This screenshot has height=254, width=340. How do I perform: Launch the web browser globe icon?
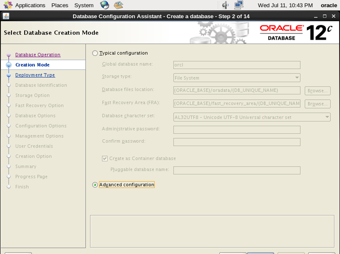(x=104, y=5)
